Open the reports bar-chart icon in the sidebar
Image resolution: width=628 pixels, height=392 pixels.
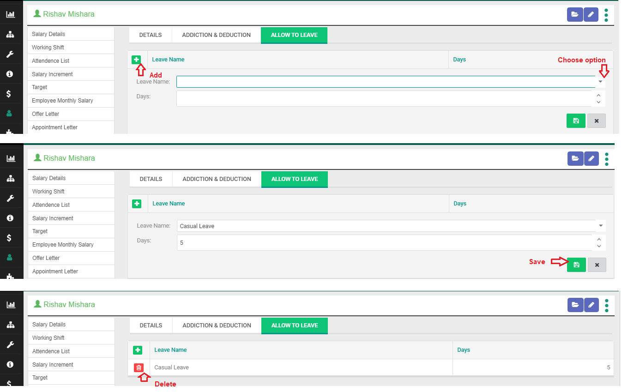tap(11, 14)
